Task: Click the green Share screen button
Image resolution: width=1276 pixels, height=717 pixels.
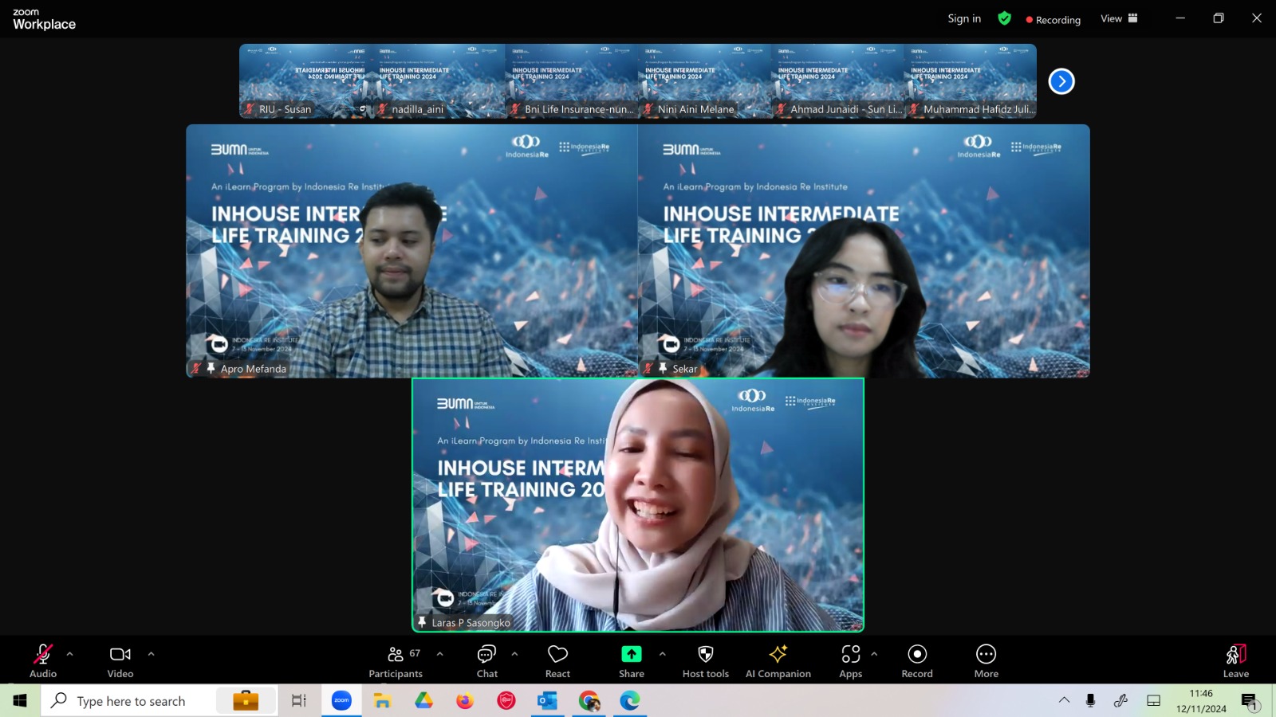Action: (x=631, y=661)
